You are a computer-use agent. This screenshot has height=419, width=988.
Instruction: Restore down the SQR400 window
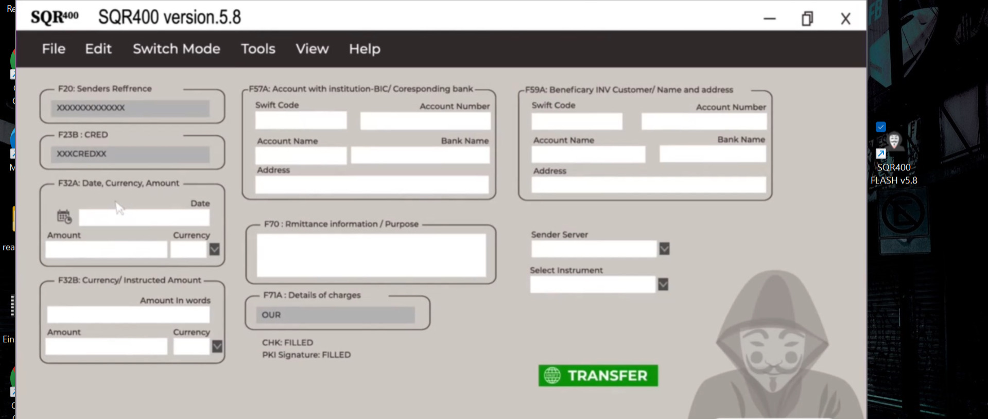pyautogui.click(x=807, y=19)
